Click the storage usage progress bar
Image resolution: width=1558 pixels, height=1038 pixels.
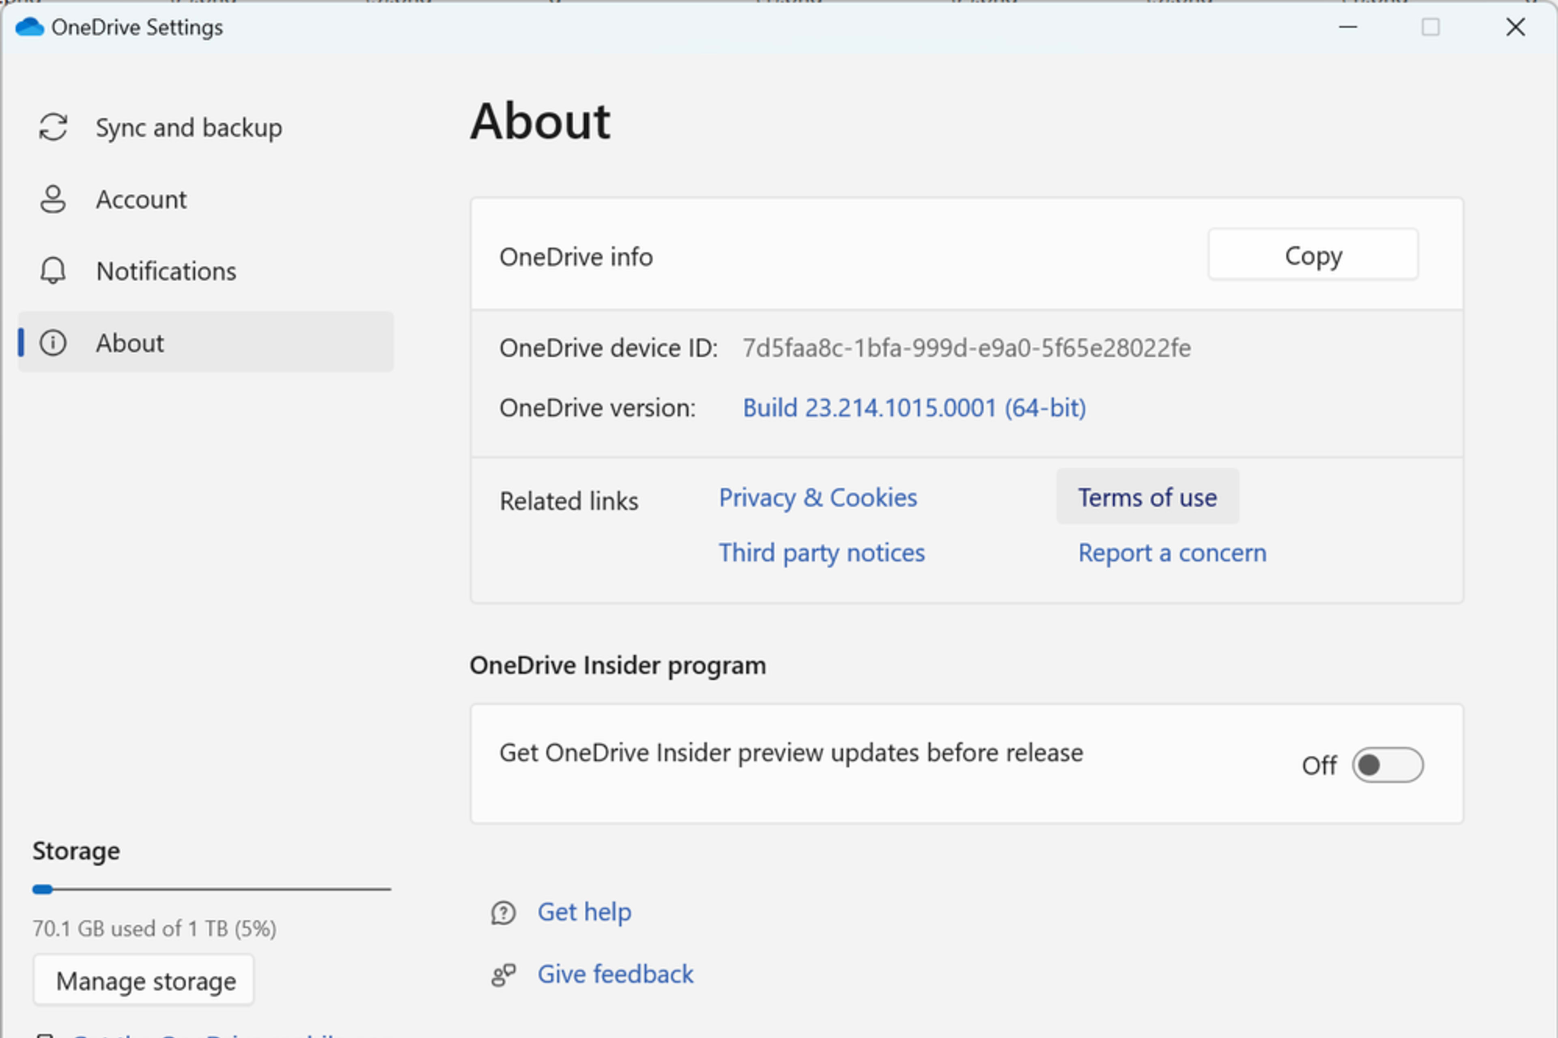coord(211,889)
